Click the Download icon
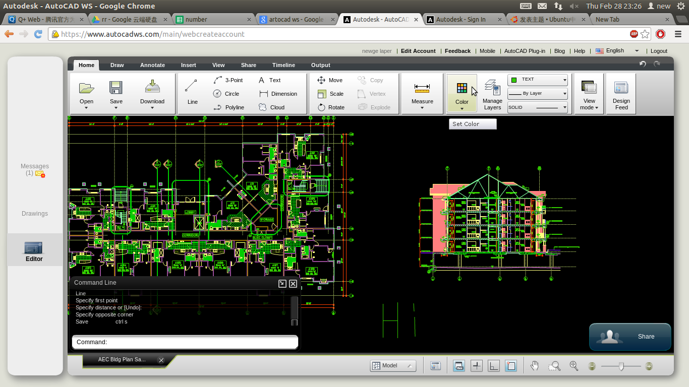Image resolution: width=689 pixels, height=387 pixels. pos(152,87)
